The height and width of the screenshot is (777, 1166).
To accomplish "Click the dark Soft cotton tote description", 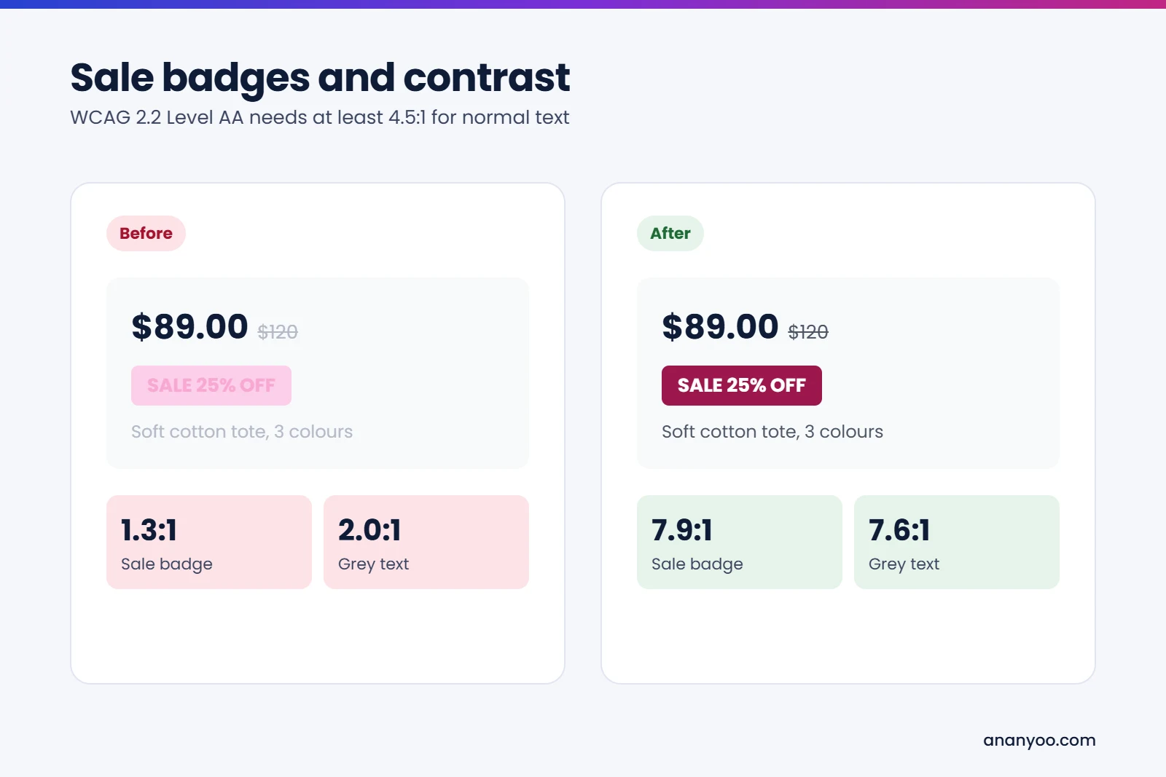I will (x=772, y=432).
